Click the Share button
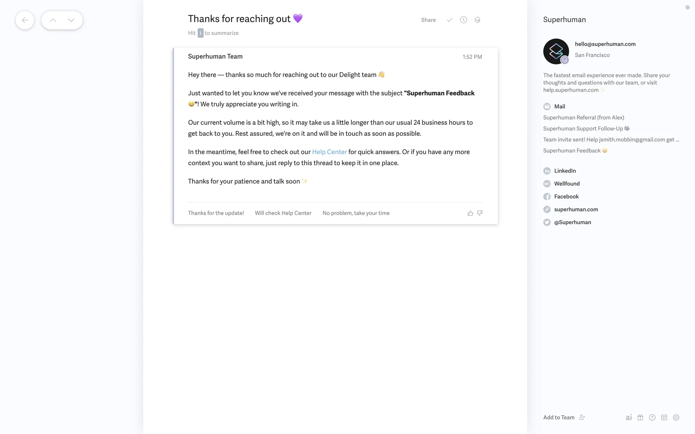Viewport: 695px width, 434px height. (428, 20)
